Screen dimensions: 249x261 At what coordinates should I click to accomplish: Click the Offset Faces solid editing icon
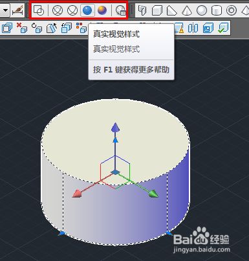(x=7, y=28)
